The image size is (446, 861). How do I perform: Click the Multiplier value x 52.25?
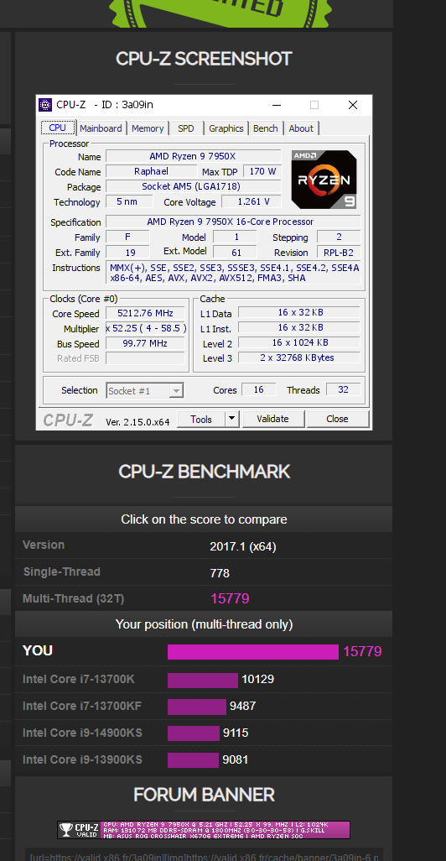tap(146, 328)
